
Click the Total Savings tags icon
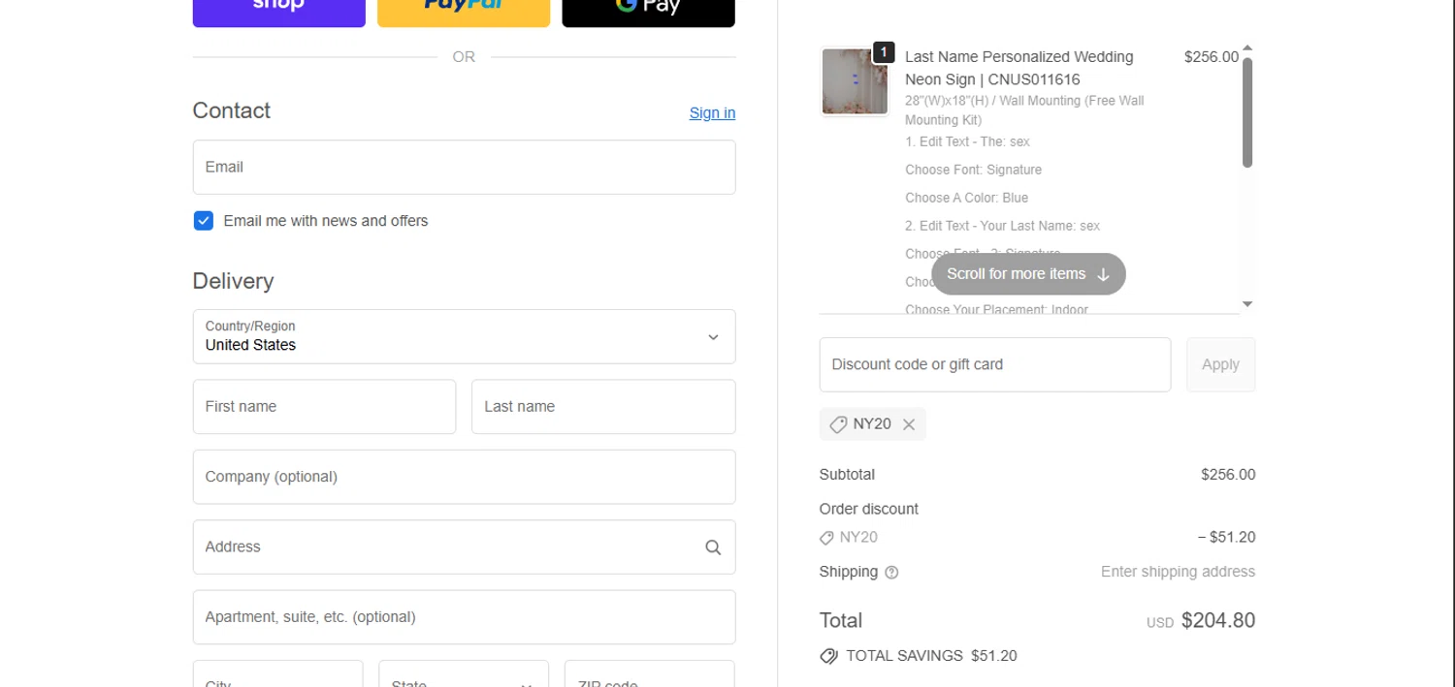pos(828,656)
